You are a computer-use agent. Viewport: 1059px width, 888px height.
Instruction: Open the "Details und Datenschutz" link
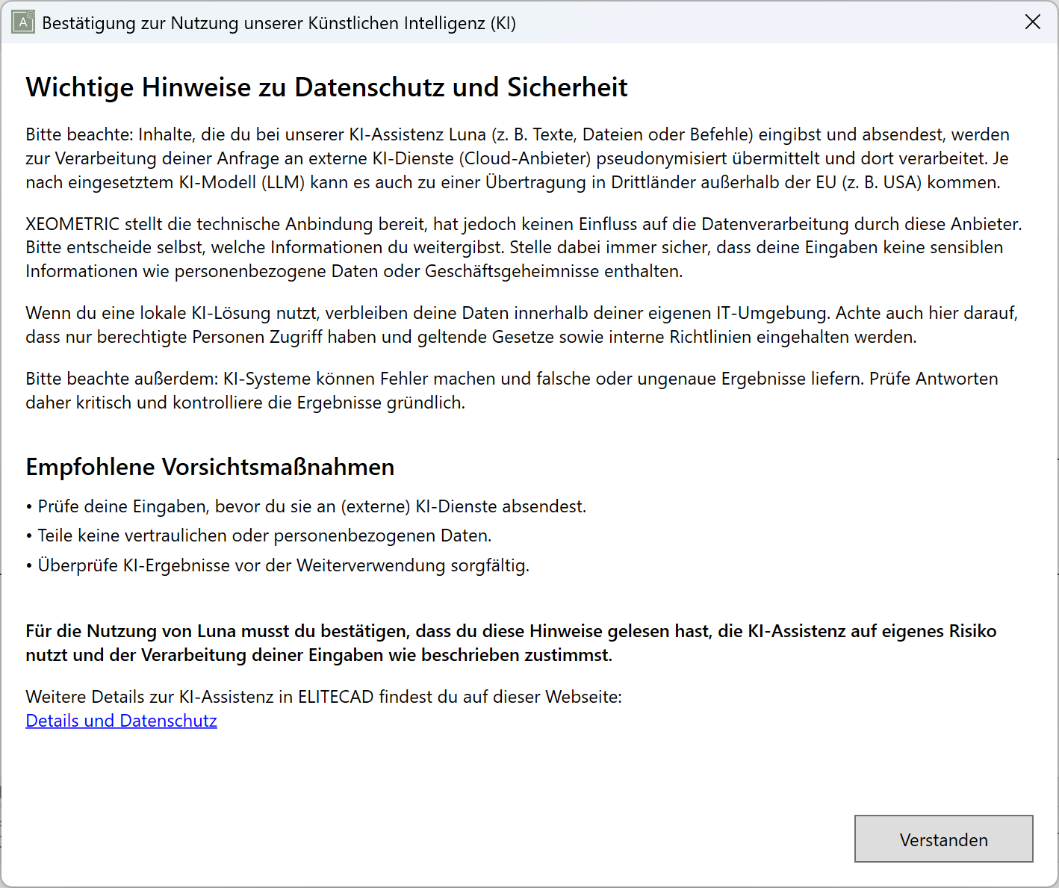coord(121,721)
